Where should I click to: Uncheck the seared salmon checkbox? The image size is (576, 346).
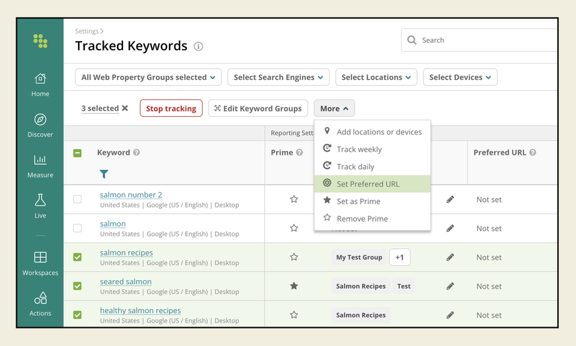tap(77, 286)
